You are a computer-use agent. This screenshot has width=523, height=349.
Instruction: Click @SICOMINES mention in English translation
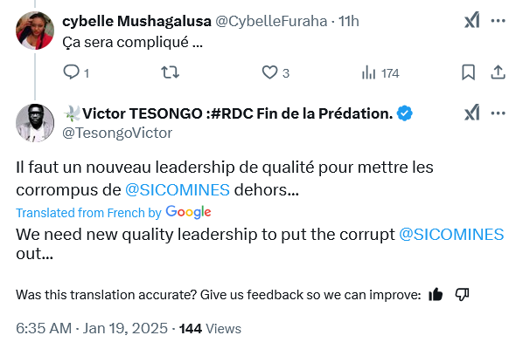pos(451,235)
